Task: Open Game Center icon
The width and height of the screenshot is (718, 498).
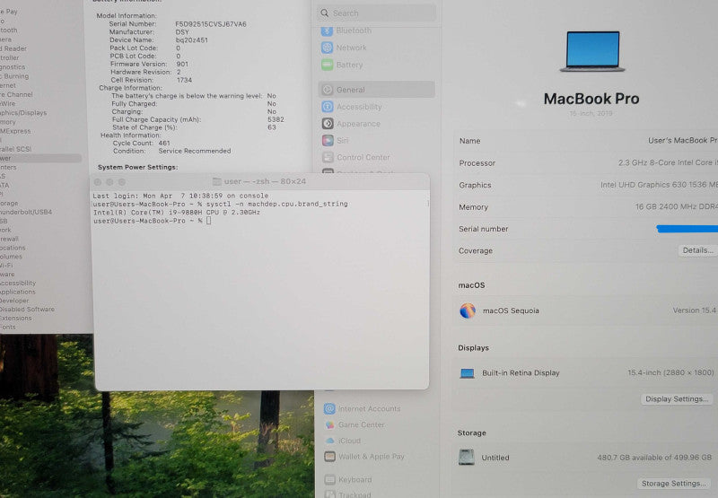Action: click(329, 424)
